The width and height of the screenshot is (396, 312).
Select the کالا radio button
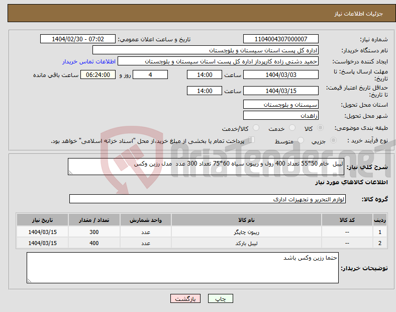[320, 128]
